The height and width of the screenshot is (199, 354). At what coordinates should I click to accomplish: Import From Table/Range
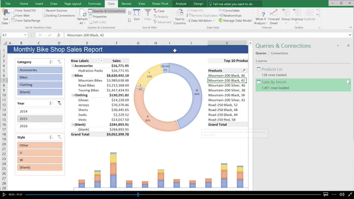(x=26, y=20)
